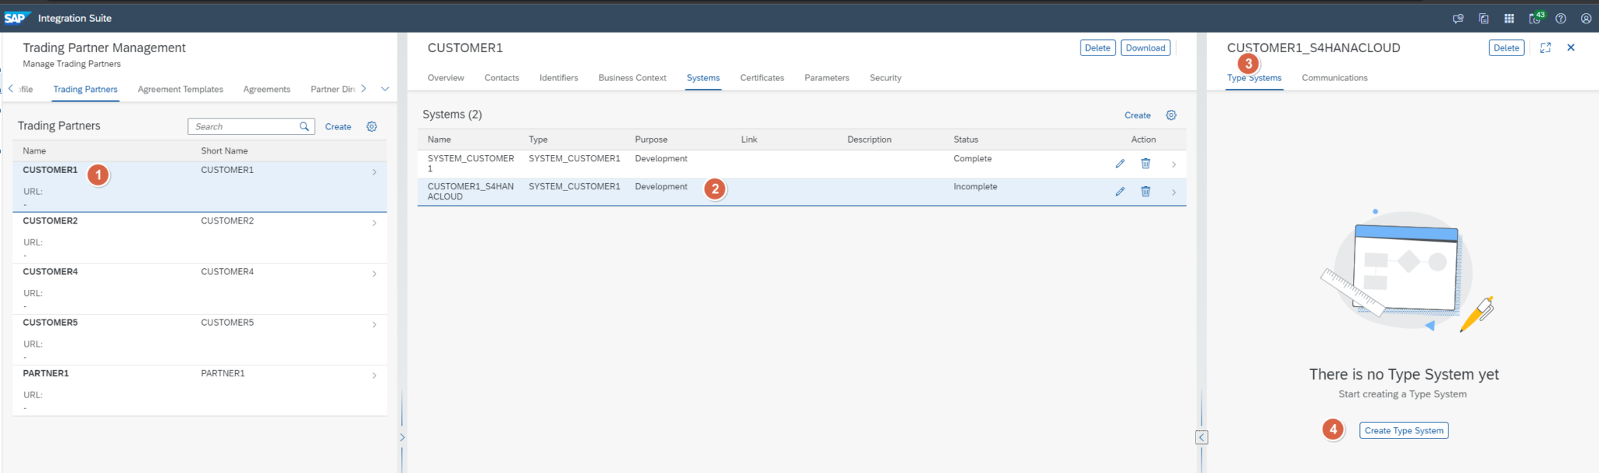The height and width of the screenshot is (473, 1599).
Task: Click the Purpose column header
Action: pyautogui.click(x=651, y=139)
